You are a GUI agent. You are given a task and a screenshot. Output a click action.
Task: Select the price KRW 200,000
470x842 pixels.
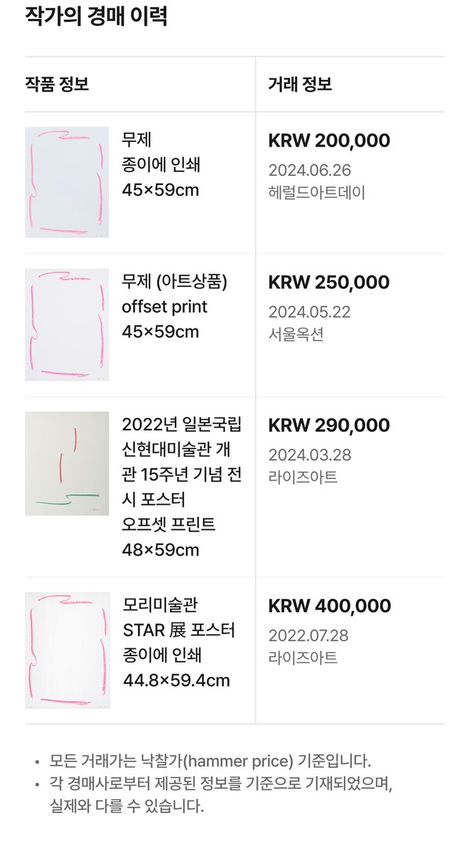(329, 141)
